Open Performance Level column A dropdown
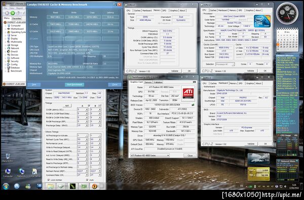 (x=87, y=143)
